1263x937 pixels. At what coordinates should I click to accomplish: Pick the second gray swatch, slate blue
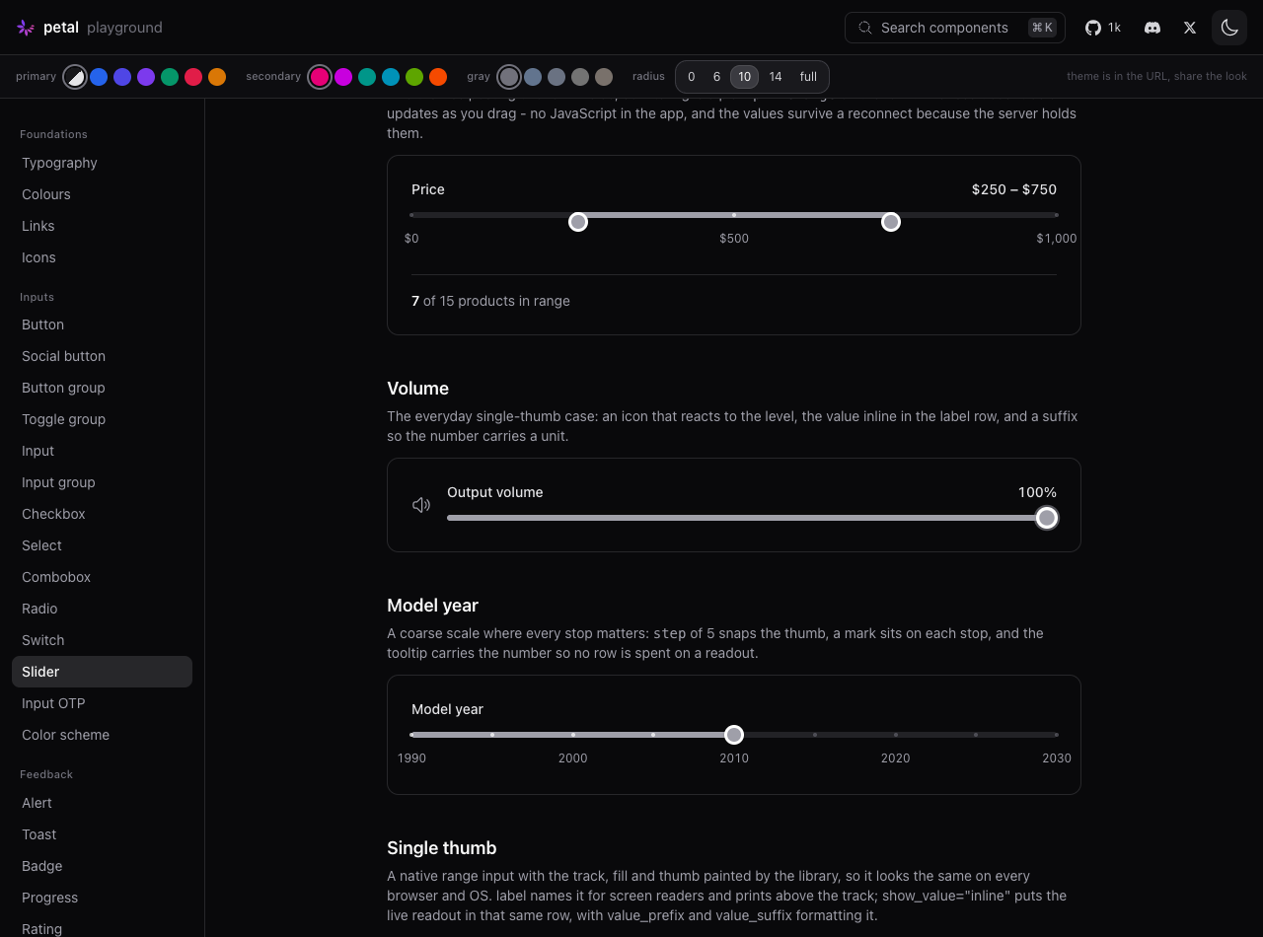533,77
